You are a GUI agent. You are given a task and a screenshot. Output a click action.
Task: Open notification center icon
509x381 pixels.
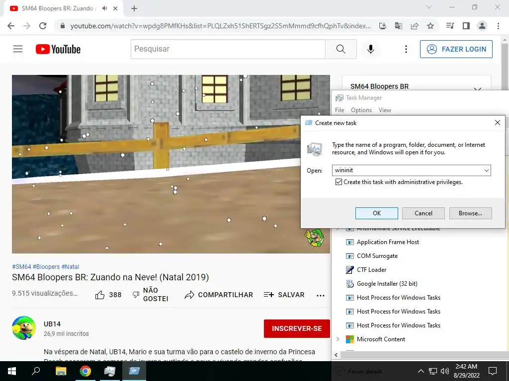point(493,371)
